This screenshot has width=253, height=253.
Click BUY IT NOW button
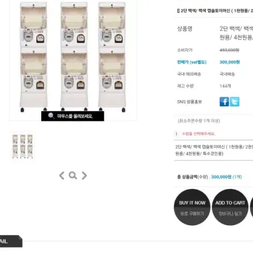pos(192,207)
